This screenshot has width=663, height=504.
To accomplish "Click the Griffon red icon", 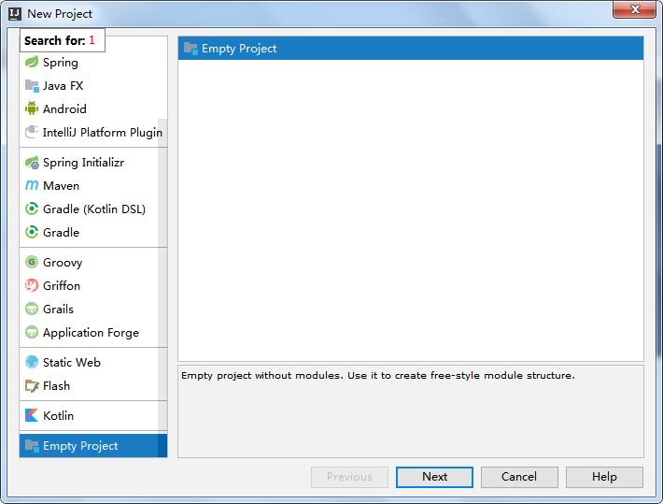I will (x=32, y=285).
